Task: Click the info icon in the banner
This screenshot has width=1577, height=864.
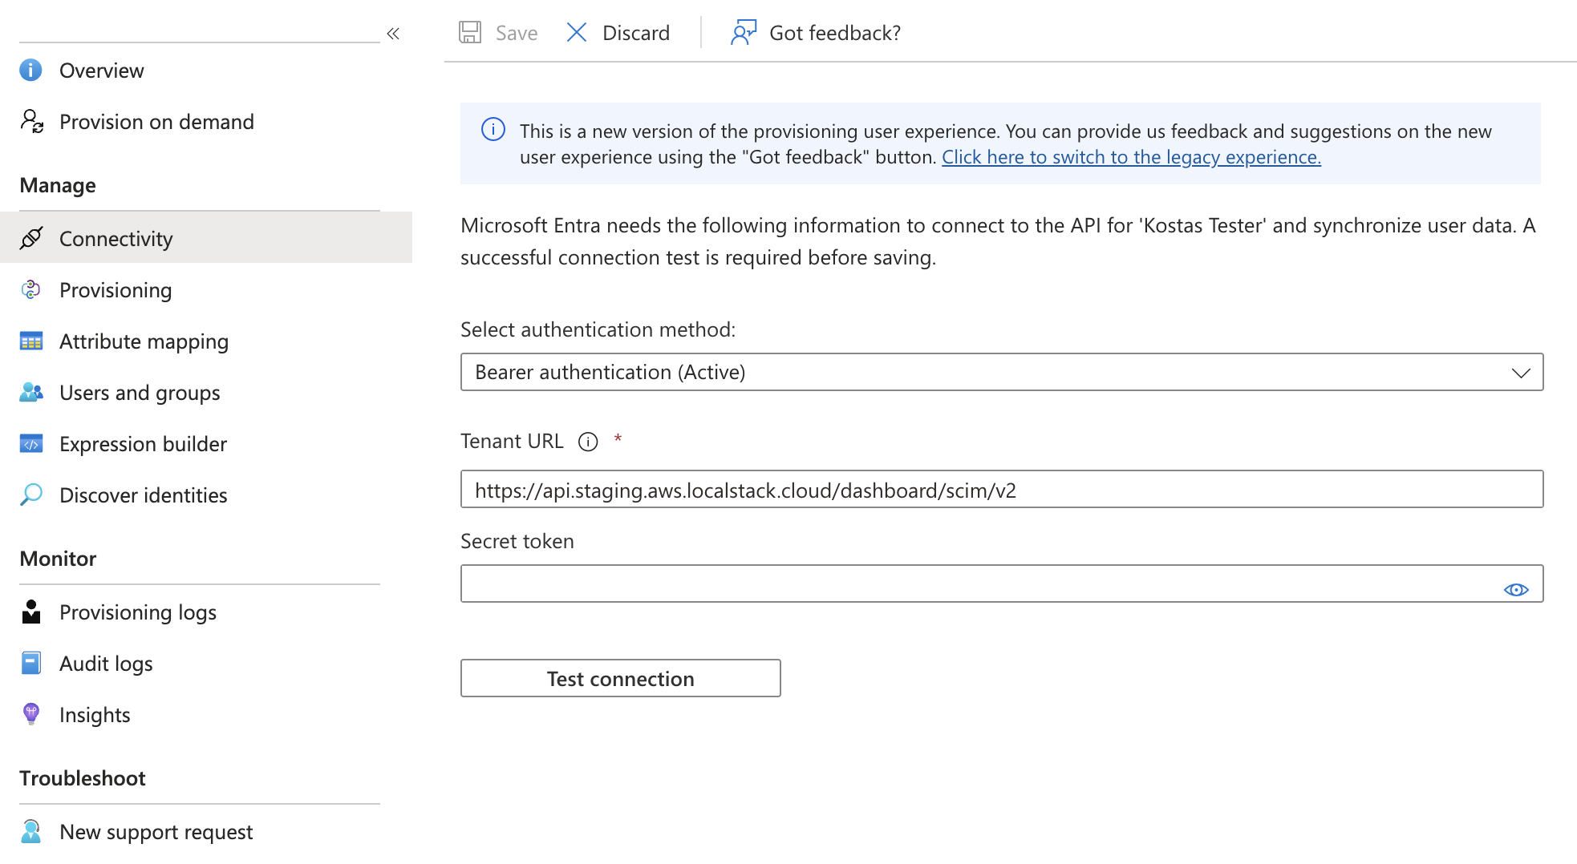Action: (493, 129)
